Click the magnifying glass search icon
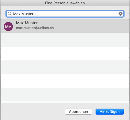Viewport: 130px width, 120px height. point(10,14)
